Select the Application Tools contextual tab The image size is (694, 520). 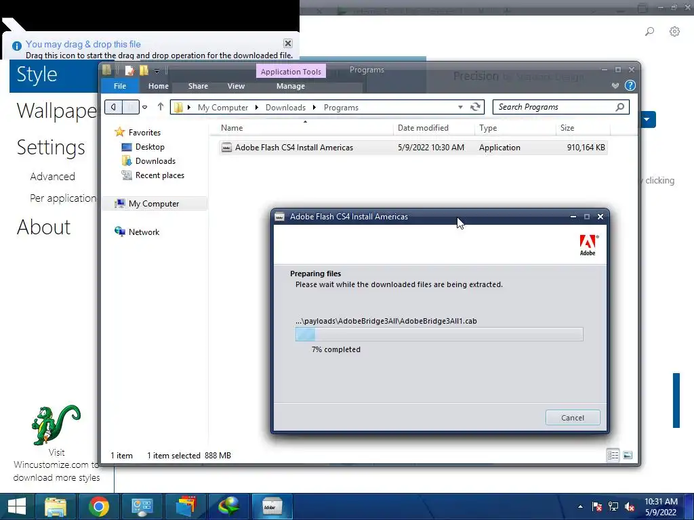pos(291,71)
